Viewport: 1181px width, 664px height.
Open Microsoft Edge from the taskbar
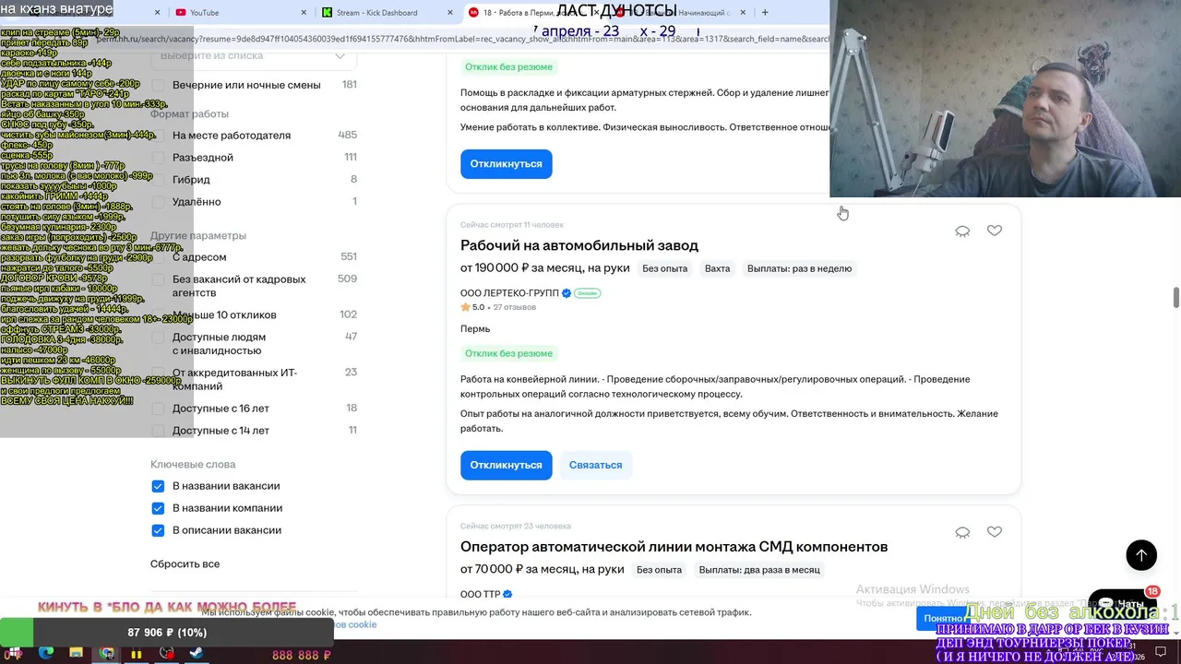[45, 653]
